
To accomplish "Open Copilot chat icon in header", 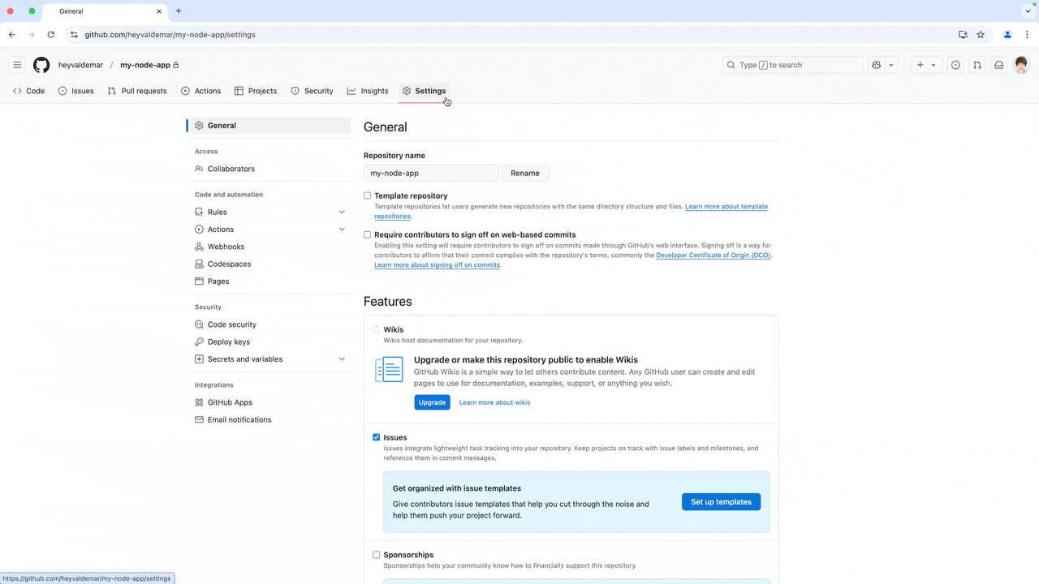I will tap(877, 65).
